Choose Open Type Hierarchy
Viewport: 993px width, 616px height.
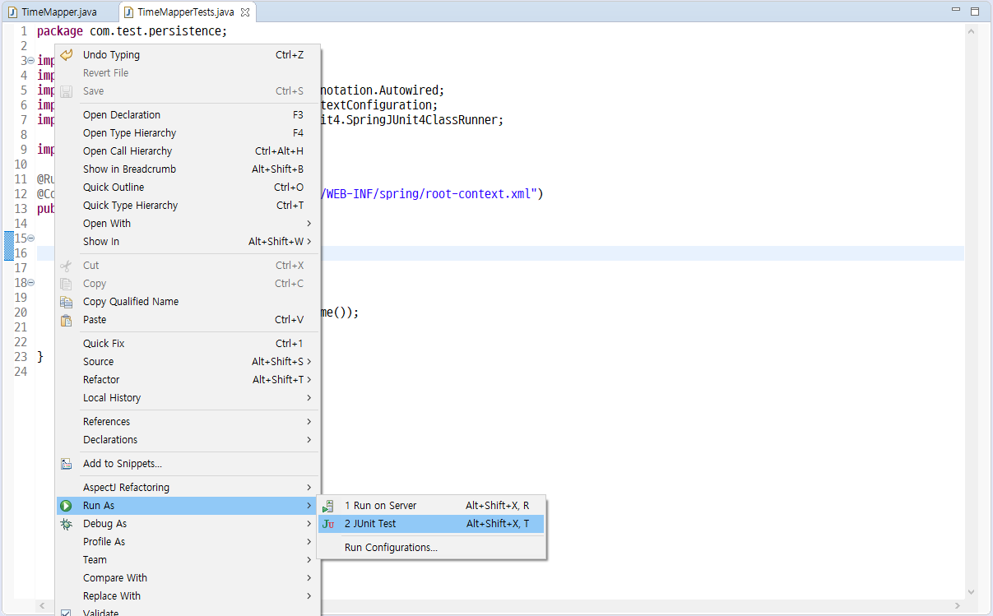pos(188,133)
